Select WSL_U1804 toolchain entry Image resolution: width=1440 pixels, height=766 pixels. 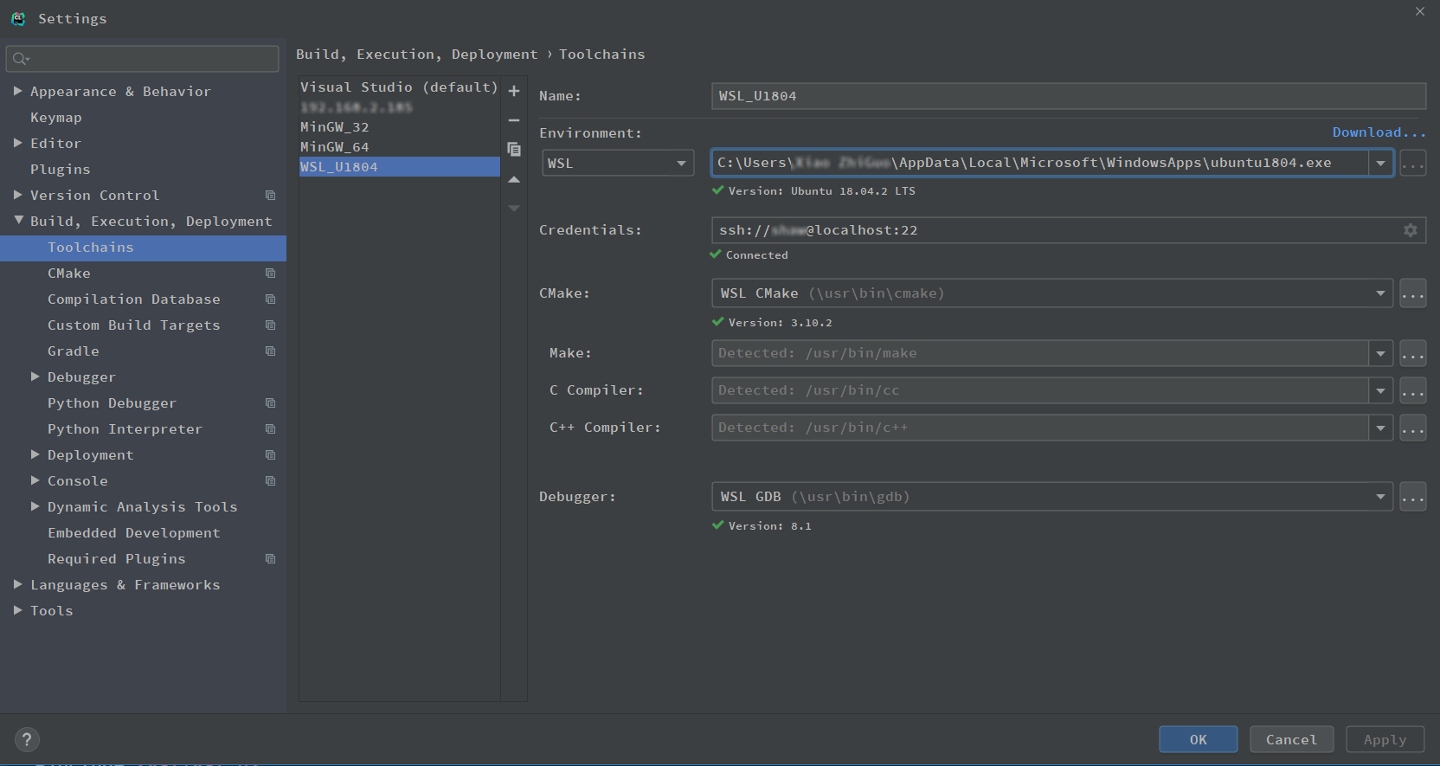pos(399,167)
